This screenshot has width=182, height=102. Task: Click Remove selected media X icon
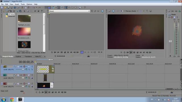[24, 11]
